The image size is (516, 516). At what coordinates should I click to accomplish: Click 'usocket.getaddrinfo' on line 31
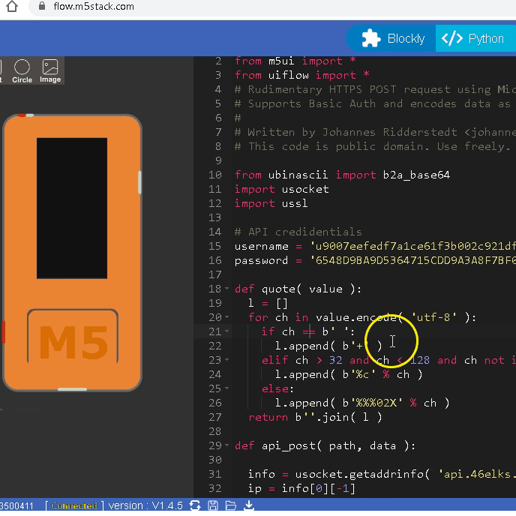[x=359, y=474]
